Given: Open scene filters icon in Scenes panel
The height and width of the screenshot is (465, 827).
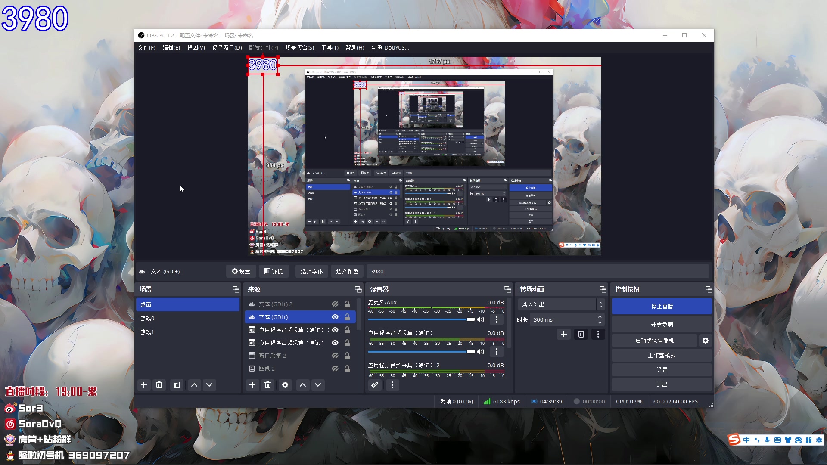Looking at the screenshot, I should tap(177, 385).
